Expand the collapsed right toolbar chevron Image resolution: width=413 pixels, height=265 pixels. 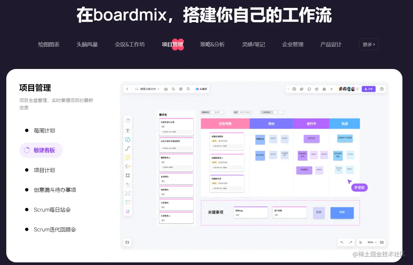(x=288, y=89)
